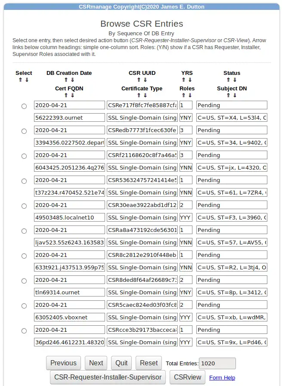Screen dimensions: 282x386
Task: Click the Total Entries field
Action: pos(217,363)
